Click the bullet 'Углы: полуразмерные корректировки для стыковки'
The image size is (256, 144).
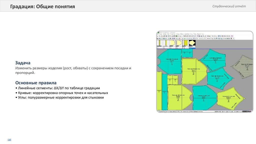tap(59, 97)
